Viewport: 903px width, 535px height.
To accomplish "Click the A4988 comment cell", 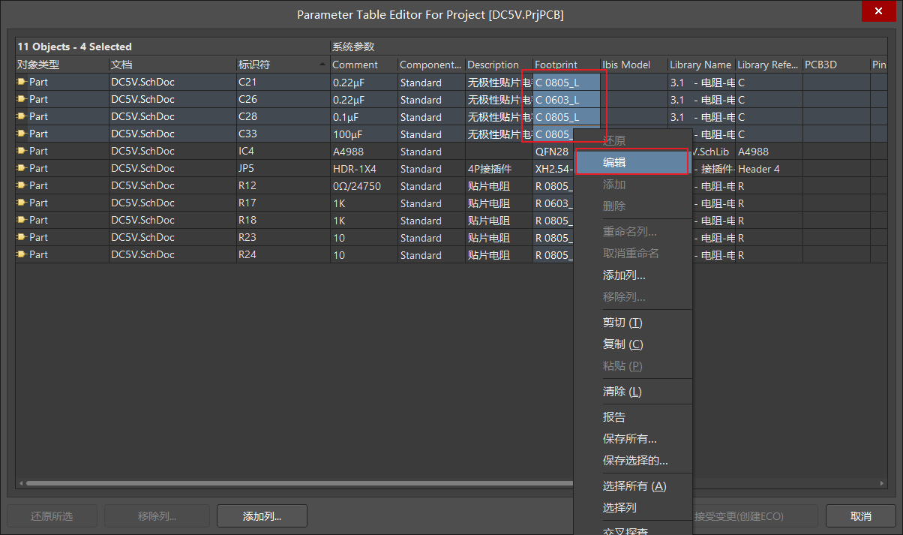I will [364, 151].
